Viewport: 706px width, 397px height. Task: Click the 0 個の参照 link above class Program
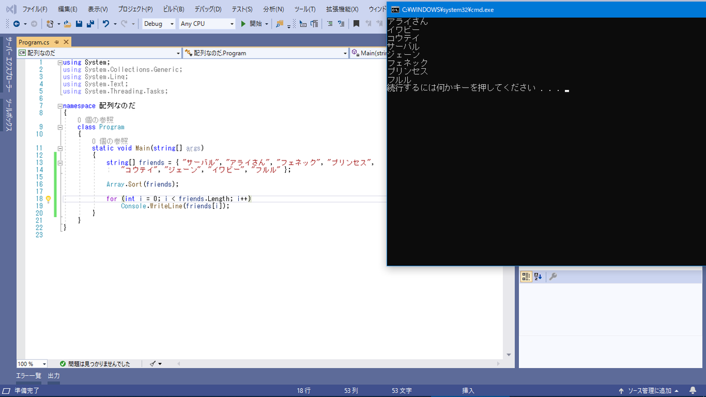point(95,120)
